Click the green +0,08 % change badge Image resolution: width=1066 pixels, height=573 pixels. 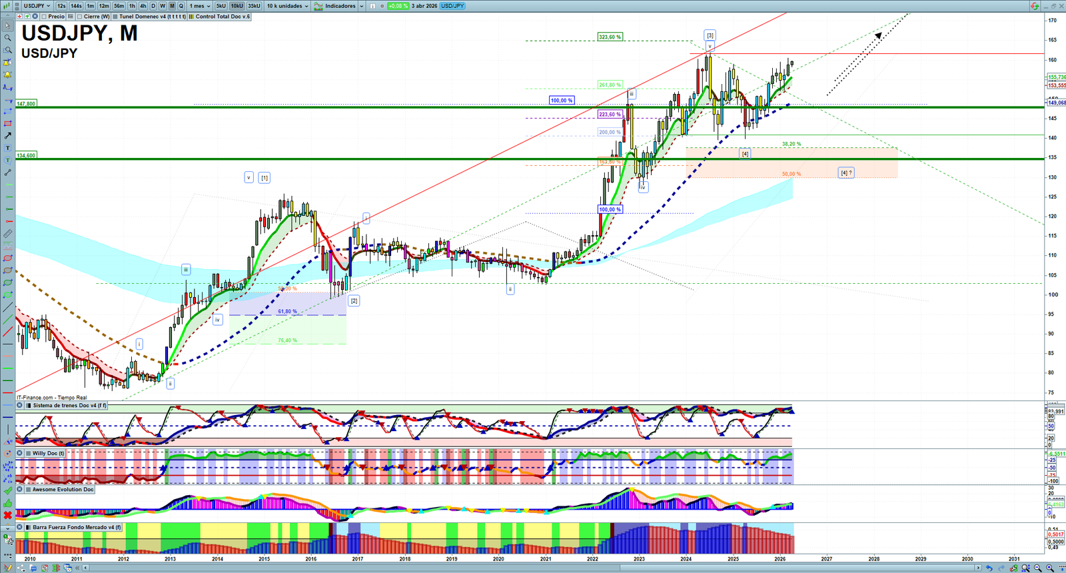[398, 6]
